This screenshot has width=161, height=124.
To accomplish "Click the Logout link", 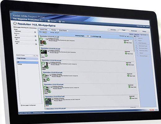I will [x=147, y=26].
